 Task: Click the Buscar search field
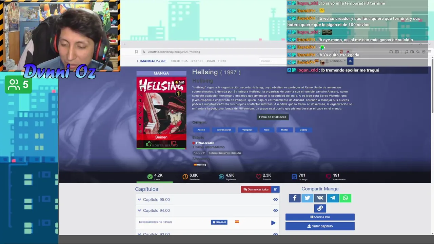coord(273,61)
